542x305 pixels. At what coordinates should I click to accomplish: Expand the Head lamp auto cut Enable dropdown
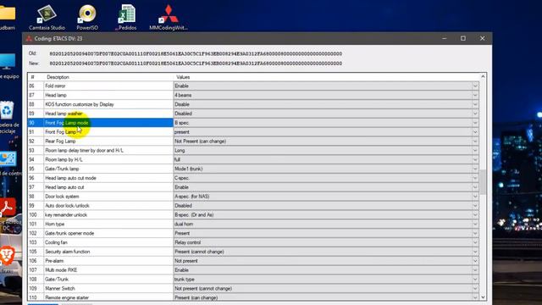[475, 187]
